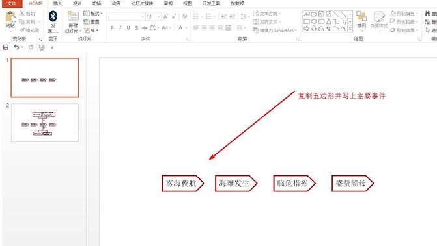This screenshot has height=246, width=437.
Task: Select the diagonal line shape in gallery
Action: (x=336, y=14)
